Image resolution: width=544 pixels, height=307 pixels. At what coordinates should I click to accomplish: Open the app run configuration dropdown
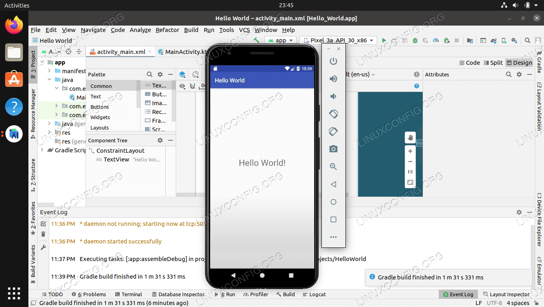point(280,40)
